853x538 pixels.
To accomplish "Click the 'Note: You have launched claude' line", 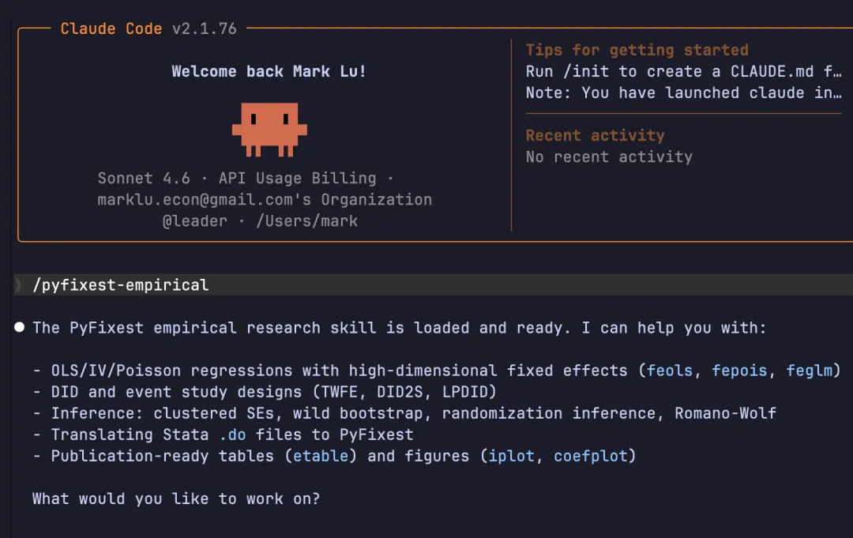I will click(x=683, y=92).
